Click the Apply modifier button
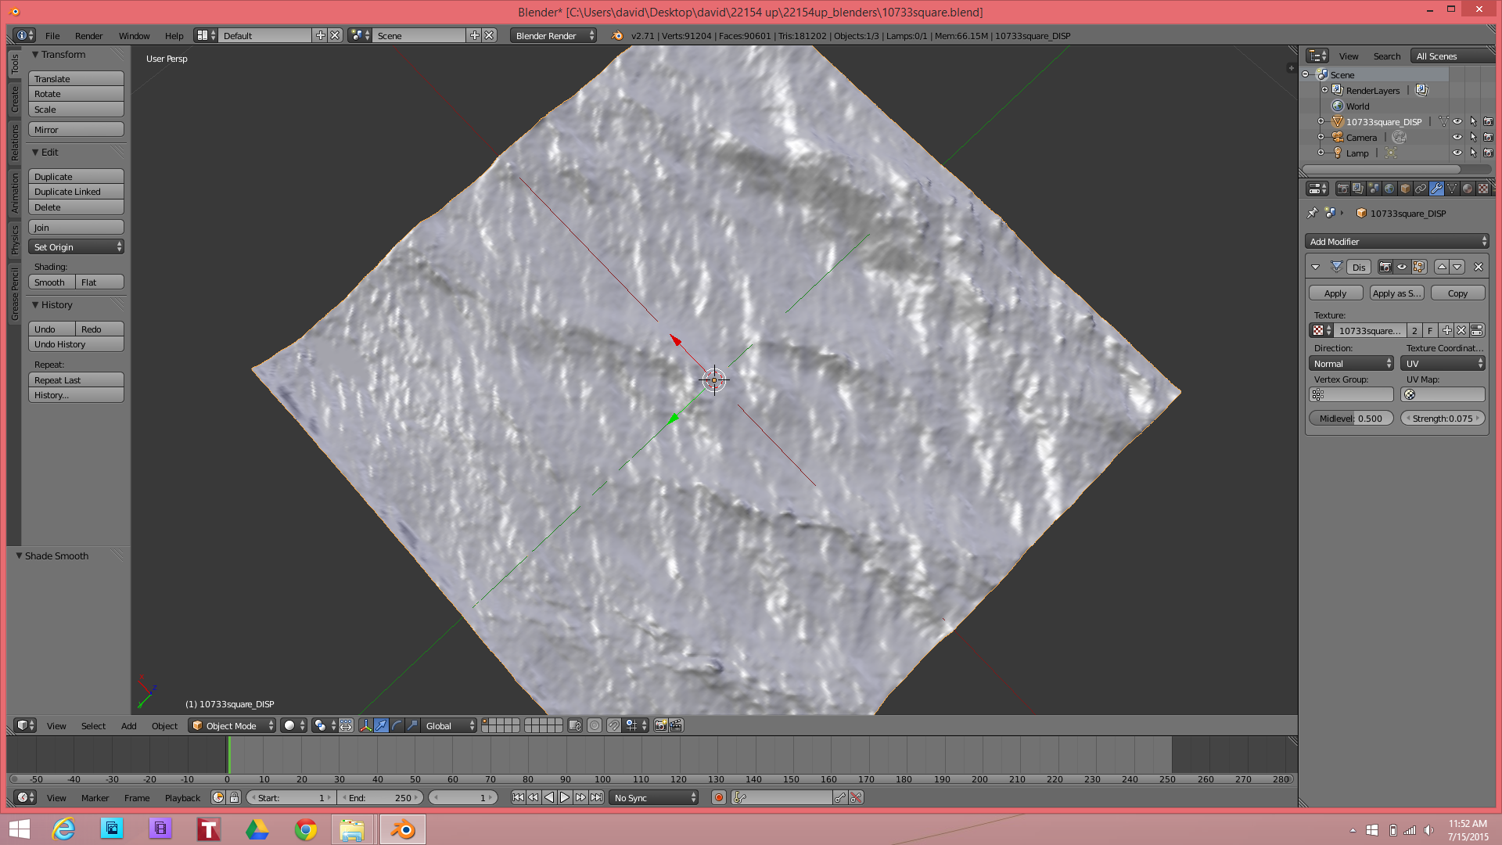The height and width of the screenshot is (845, 1502). [1335, 293]
